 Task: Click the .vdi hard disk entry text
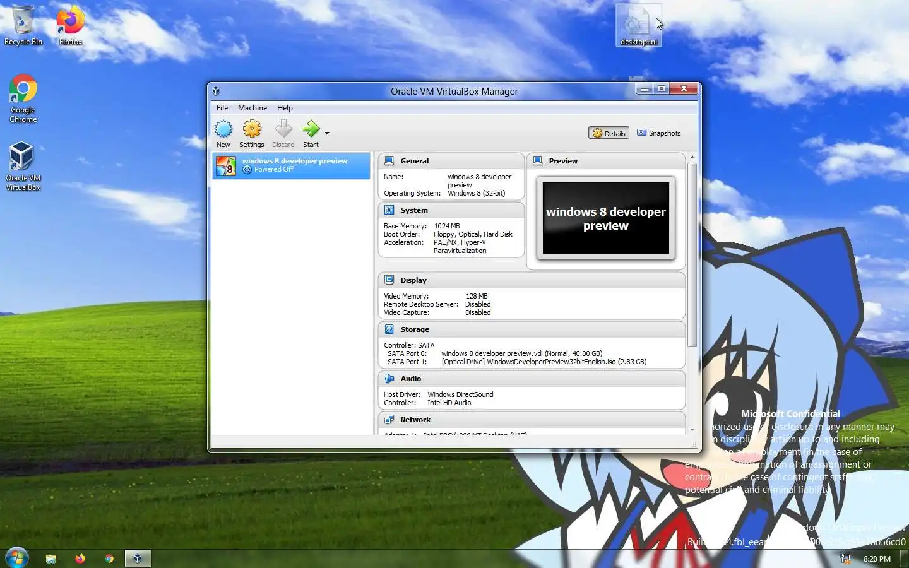tap(521, 353)
